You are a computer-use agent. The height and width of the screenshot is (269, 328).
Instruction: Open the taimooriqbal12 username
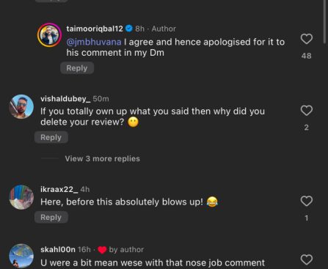point(95,29)
